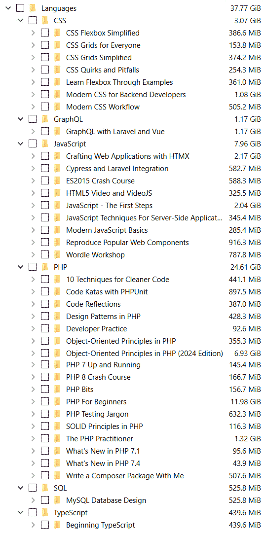Viewport: 265px width, 533px height.
Task: Select PHP 7 Up and Running row
Action: (104, 365)
